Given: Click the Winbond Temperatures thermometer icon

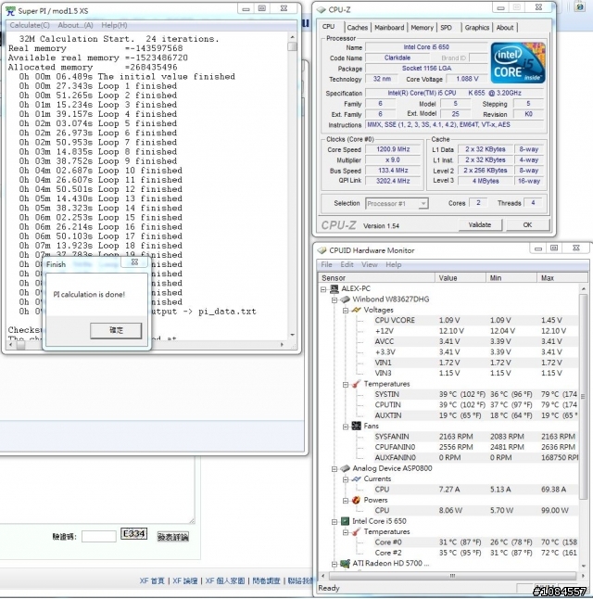Looking at the screenshot, I should [x=356, y=384].
